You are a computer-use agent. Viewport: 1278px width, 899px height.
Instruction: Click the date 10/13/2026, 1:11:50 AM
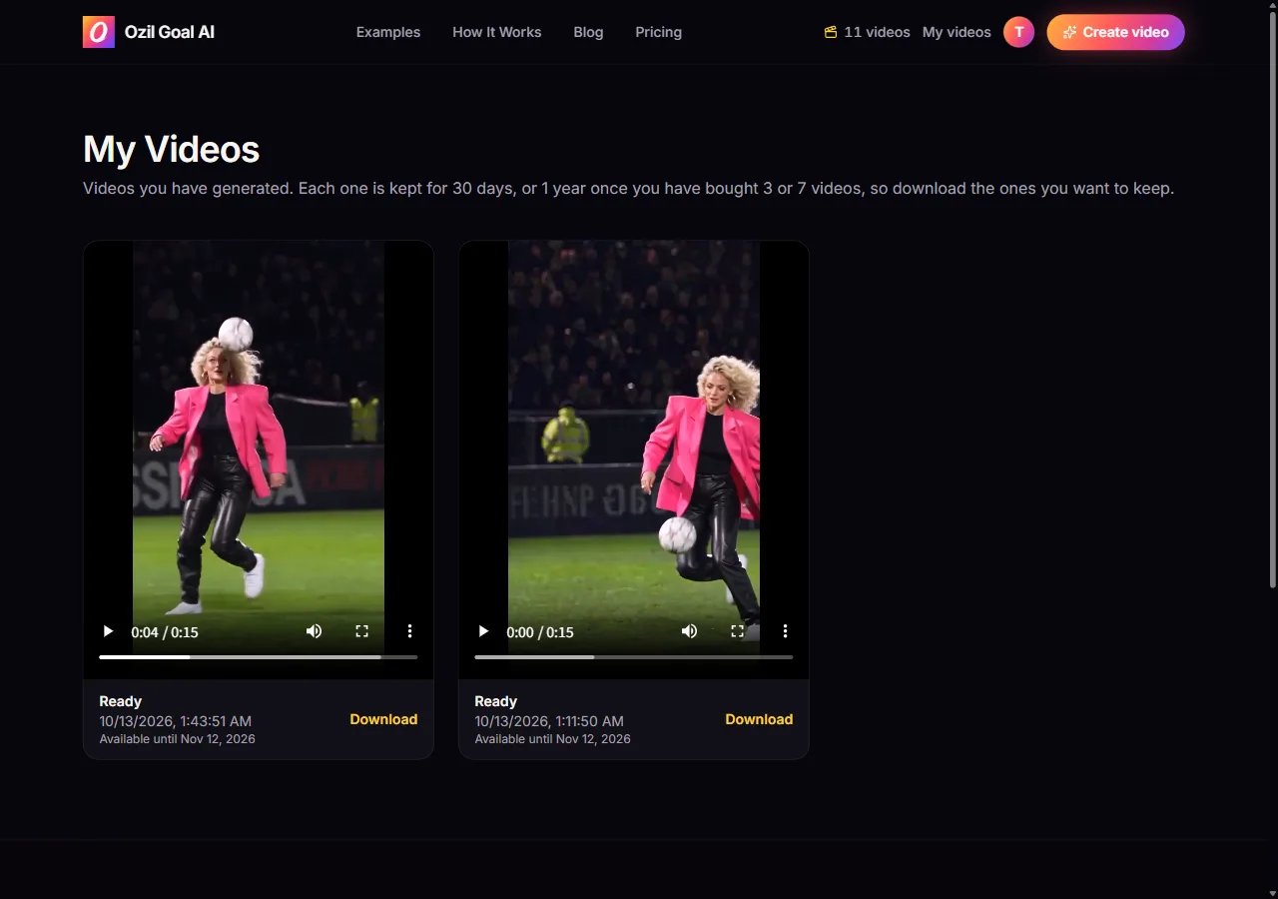[x=549, y=720]
